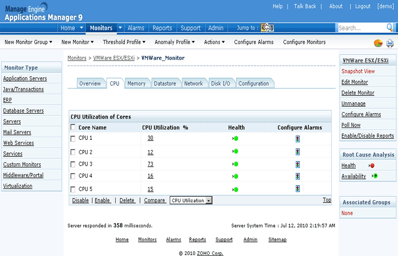Click the Edit Monitor link
The width and height of the screenshot is (398, 256).
[355, 82]
